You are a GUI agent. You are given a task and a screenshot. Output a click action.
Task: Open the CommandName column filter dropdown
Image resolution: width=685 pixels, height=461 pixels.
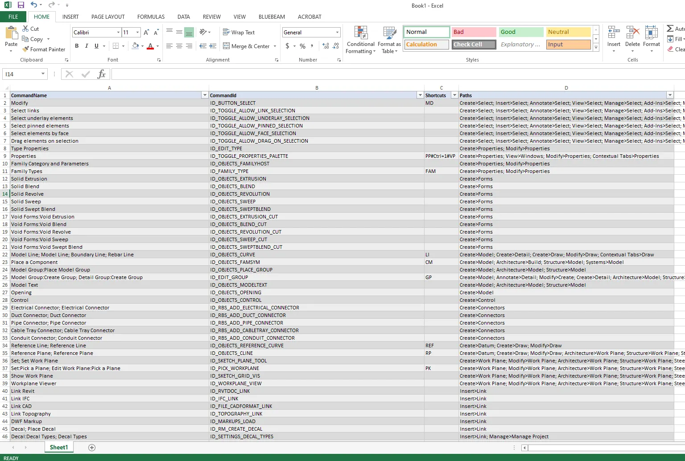click(x=205, y=95)
